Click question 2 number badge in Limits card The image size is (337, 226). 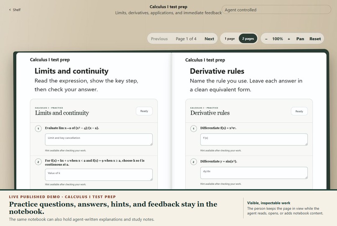[x=38, y=162]
